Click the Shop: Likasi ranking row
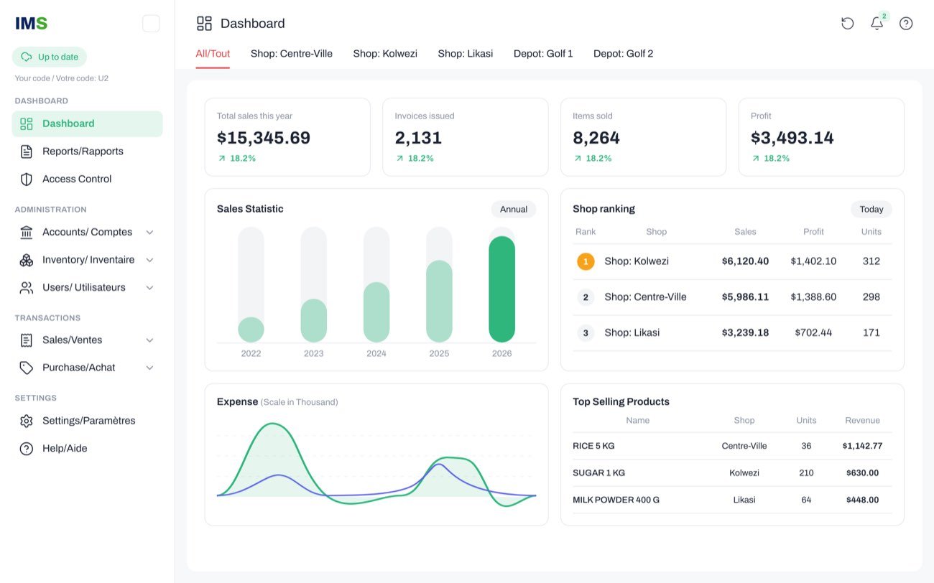 [x=732, y=333]
